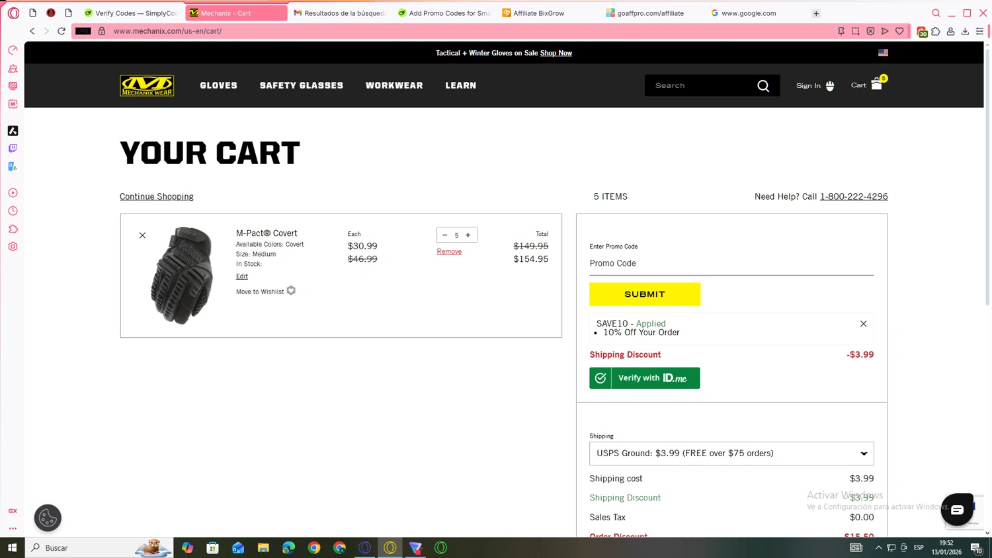This screenshot has width=992, height=558.
Task: Open File Explorer from the taskbar
Action: (263, 547)
